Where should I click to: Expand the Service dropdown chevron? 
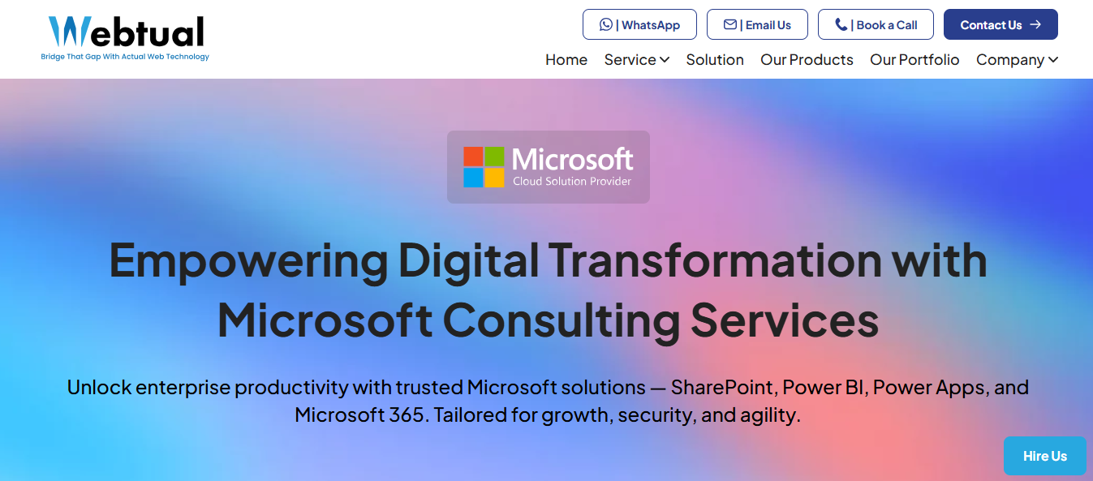pyautogui.click(x=665, y=60)
